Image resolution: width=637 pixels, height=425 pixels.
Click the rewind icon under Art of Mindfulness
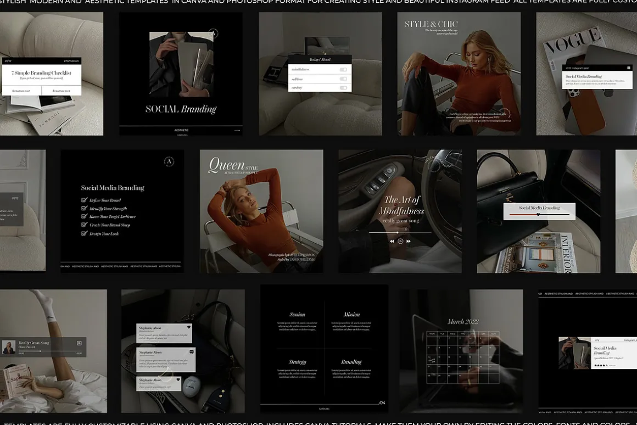coord(392,242)
